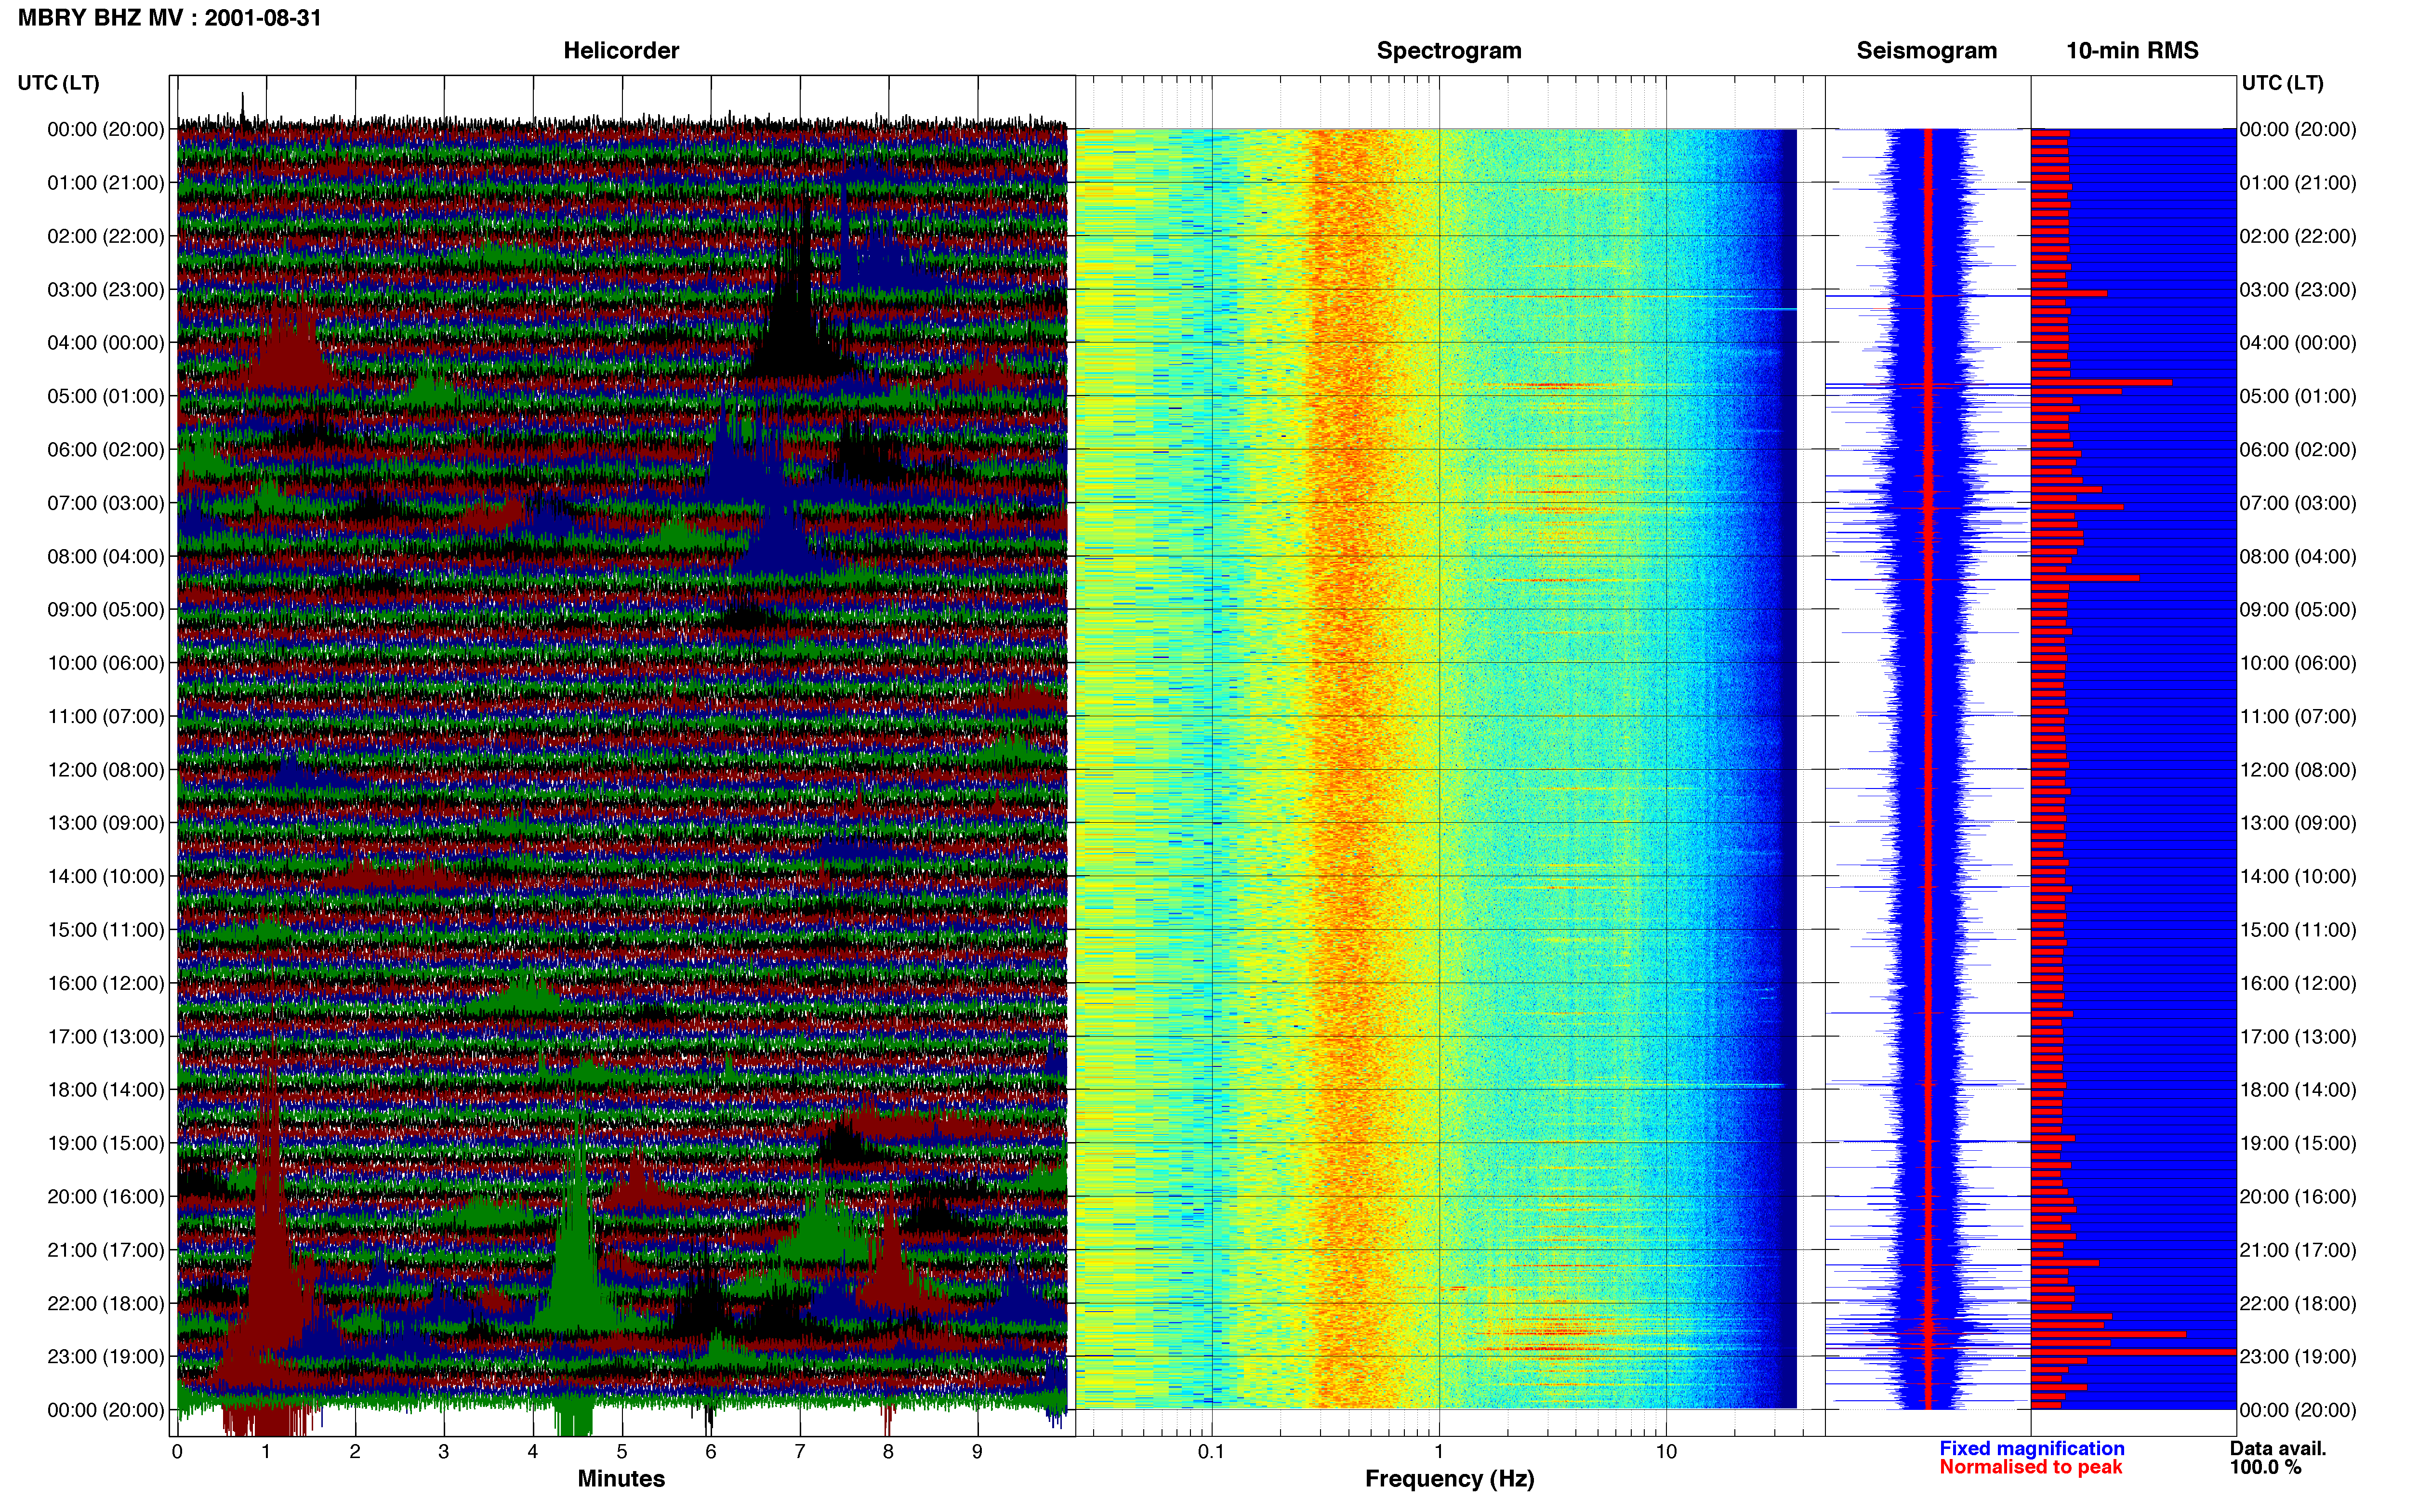Click the Minutes axis label
Screen dimensions: 2418x1512
(621, 1478)
